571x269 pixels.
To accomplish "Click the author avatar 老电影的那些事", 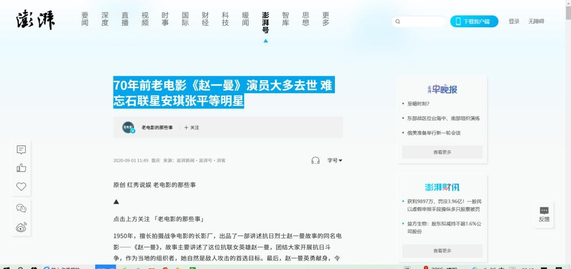I will pyautogui.click(x=128, y=127).
